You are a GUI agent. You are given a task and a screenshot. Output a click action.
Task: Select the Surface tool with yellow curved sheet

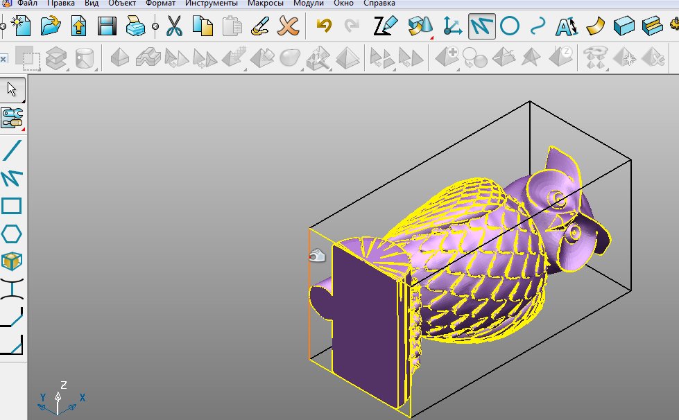(x=595, y=26)
